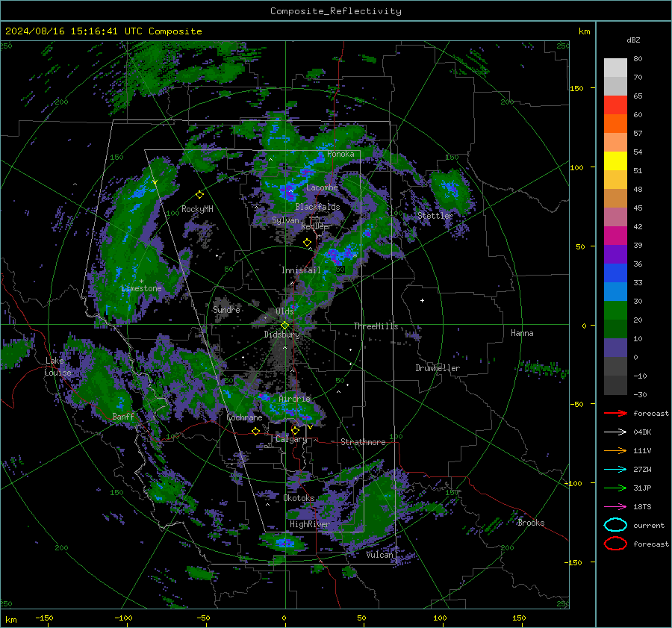This screenshot has height=628, width=672.
Task: Click the Blackfalds label
Action: (x=317, y=207)
